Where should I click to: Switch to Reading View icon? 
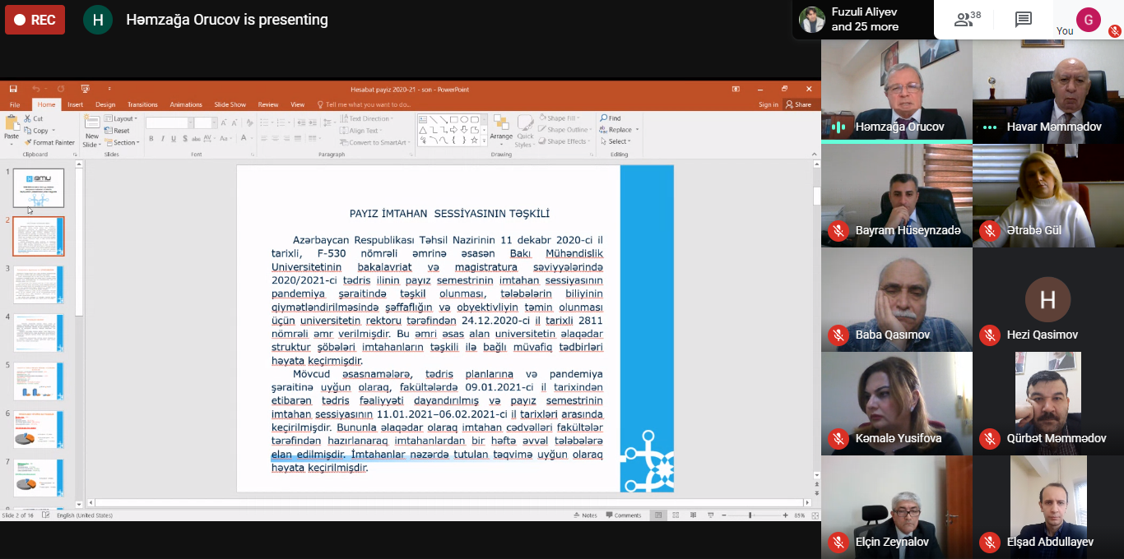point(694,515)
